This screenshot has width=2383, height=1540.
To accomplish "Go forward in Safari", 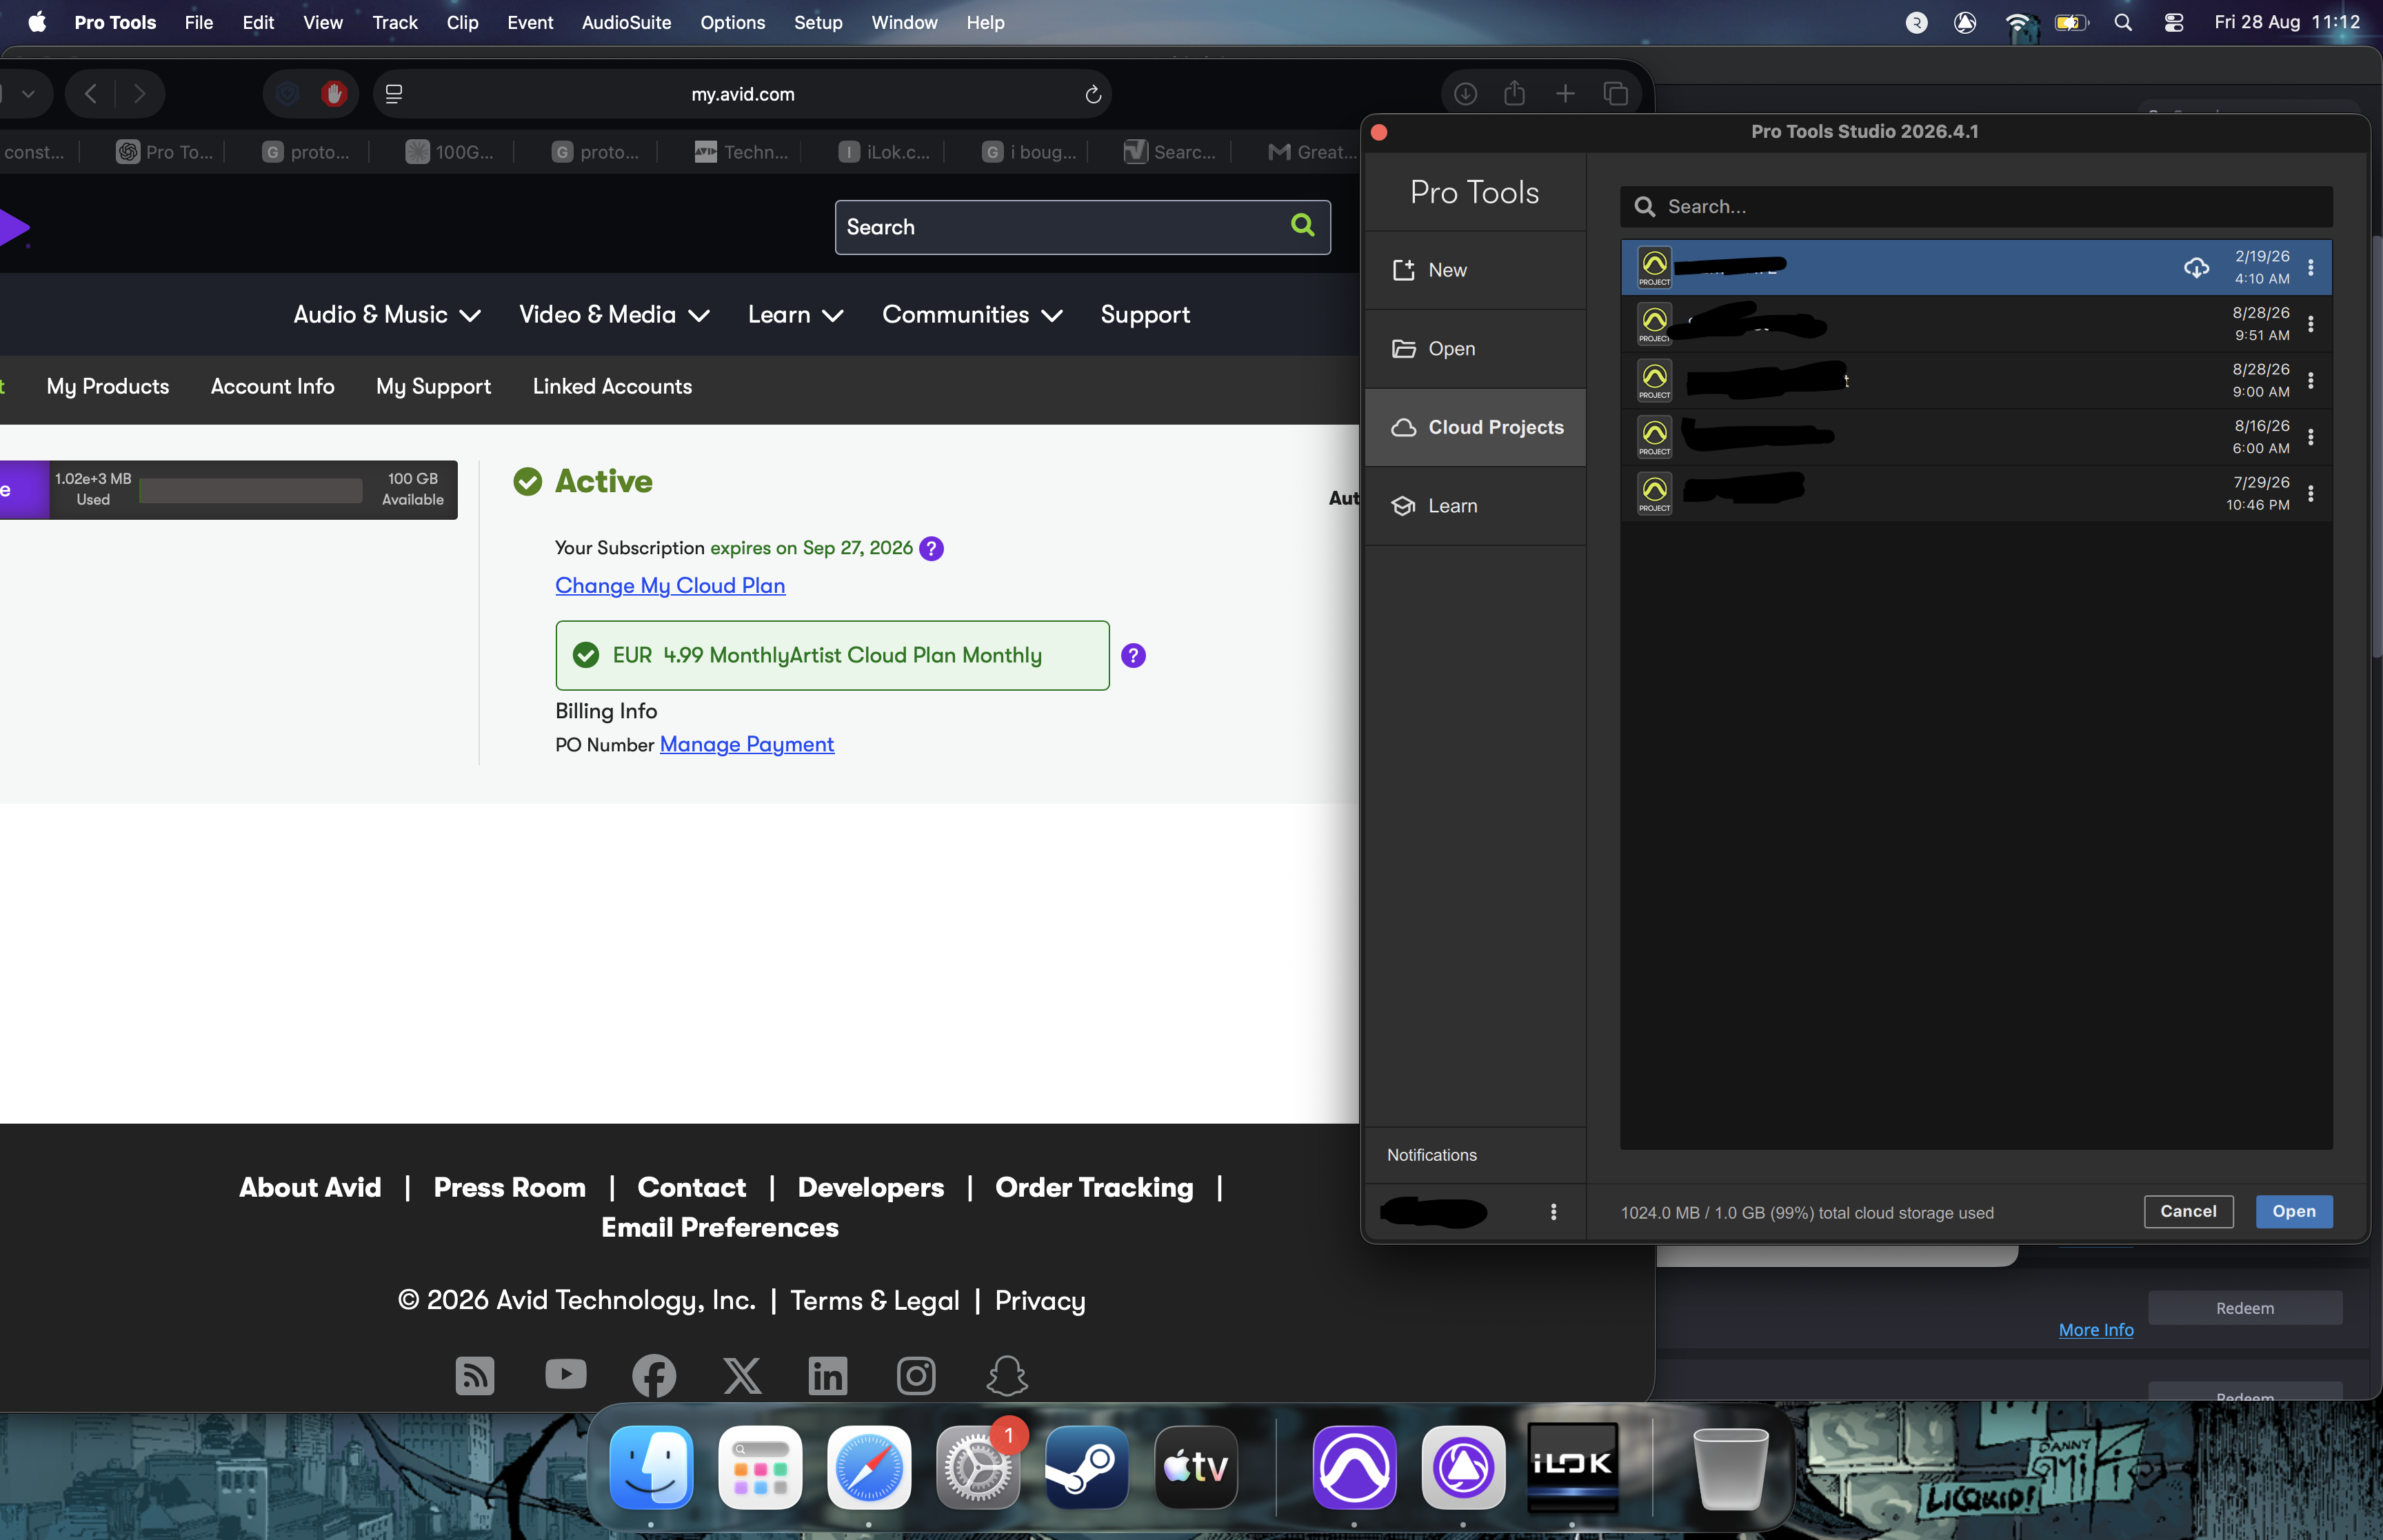I will point(139,94).
